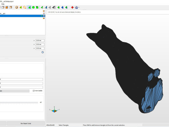This screenshot has height=127, width=169.
Task: Click the black triangle toolbar icon
Action: tap(54, 7)
